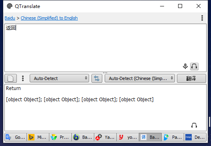Listen to the source text via headphones icon
The height and width of the screenshot is (146, 211).
(194, 66)
